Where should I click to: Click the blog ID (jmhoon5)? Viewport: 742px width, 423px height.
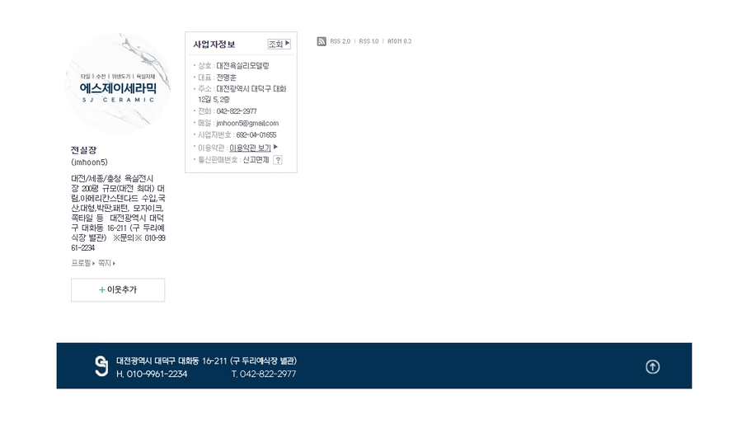(89, 162)
